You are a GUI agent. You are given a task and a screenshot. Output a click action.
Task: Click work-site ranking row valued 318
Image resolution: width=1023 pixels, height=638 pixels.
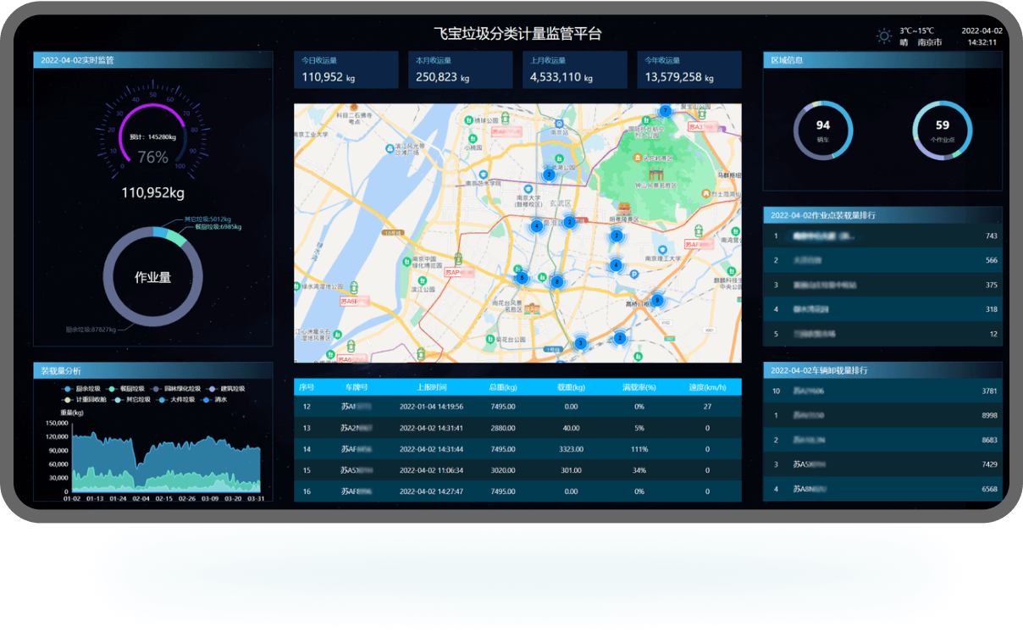click(882, 309)
